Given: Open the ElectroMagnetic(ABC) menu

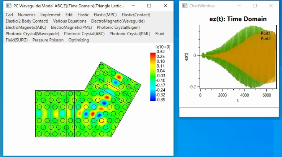Looking at the screenshot, I should [x=26, y=27].
